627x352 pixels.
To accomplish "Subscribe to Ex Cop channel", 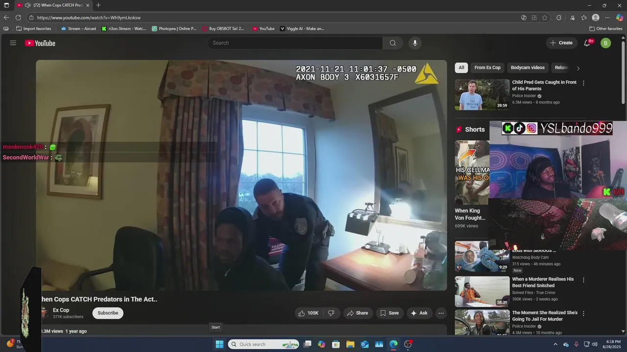I will (108, 313).
